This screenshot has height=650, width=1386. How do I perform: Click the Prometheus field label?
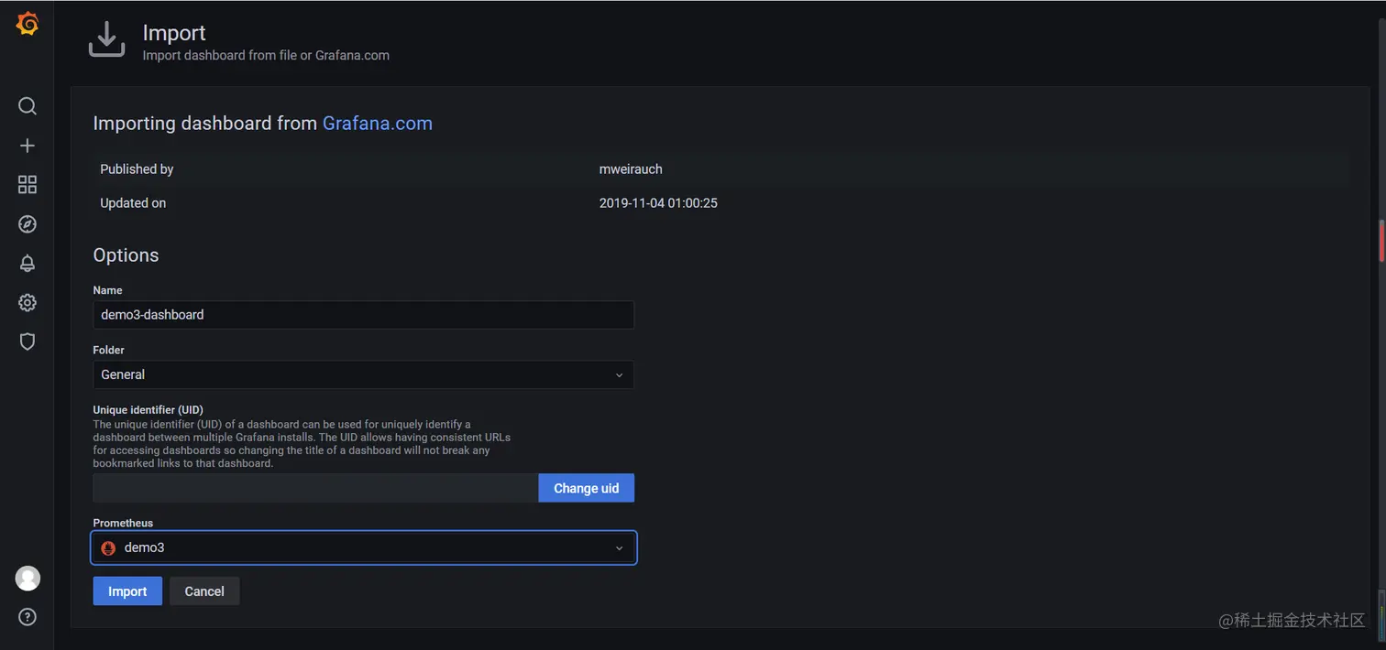pos(123,524)
